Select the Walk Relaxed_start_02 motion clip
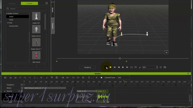The width and height of the screenshot is (193, 108). [45, 88]
